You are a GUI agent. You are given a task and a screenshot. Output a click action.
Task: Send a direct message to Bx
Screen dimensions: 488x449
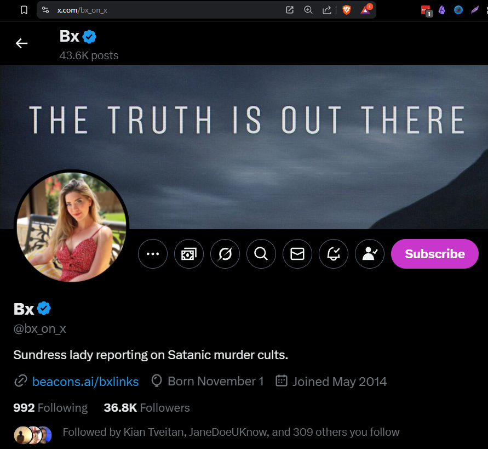point(297,253)
